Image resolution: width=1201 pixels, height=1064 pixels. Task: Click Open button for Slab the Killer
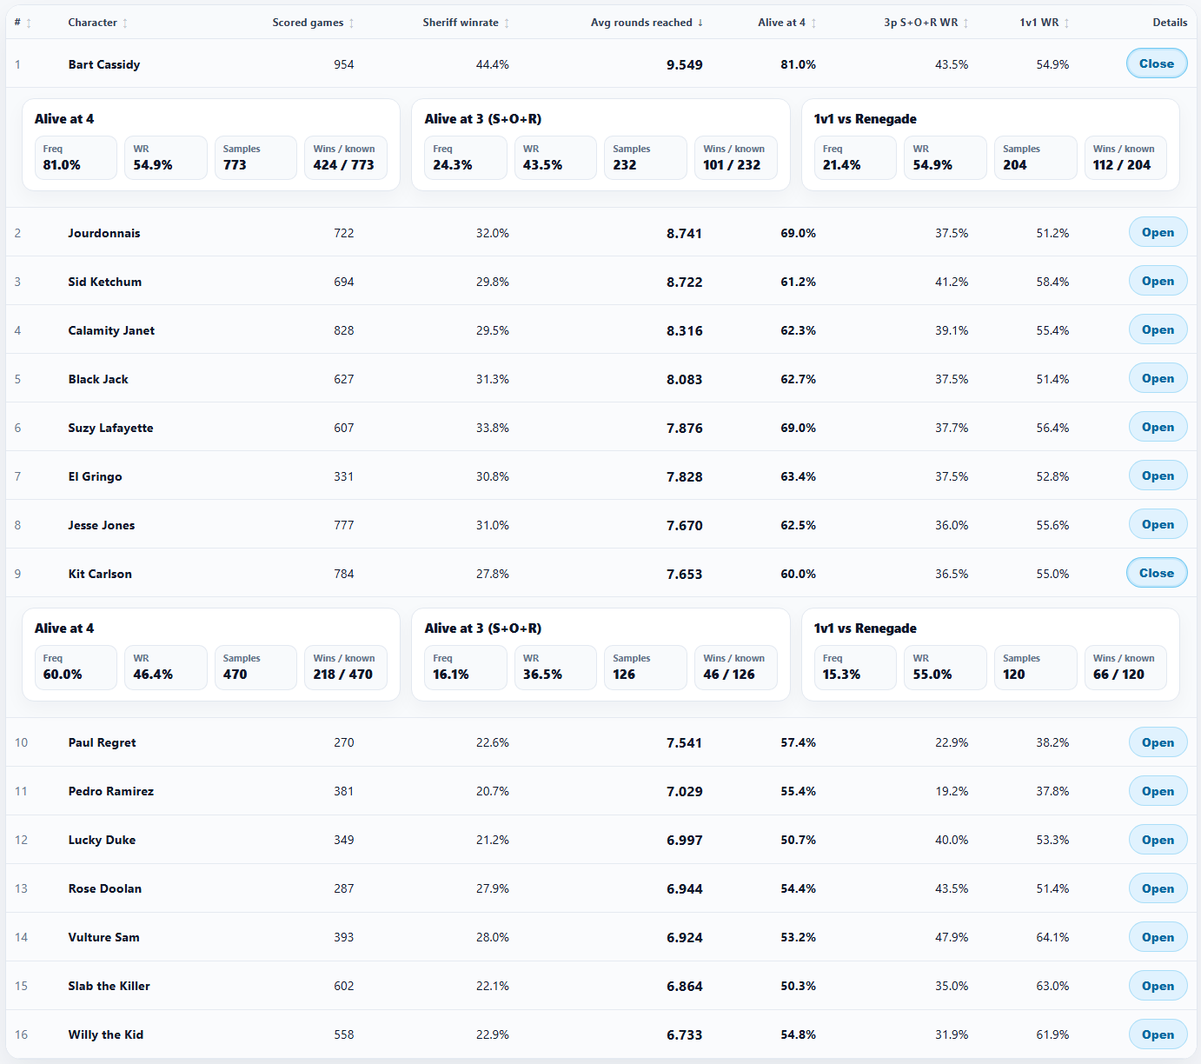pos(1158,986)
